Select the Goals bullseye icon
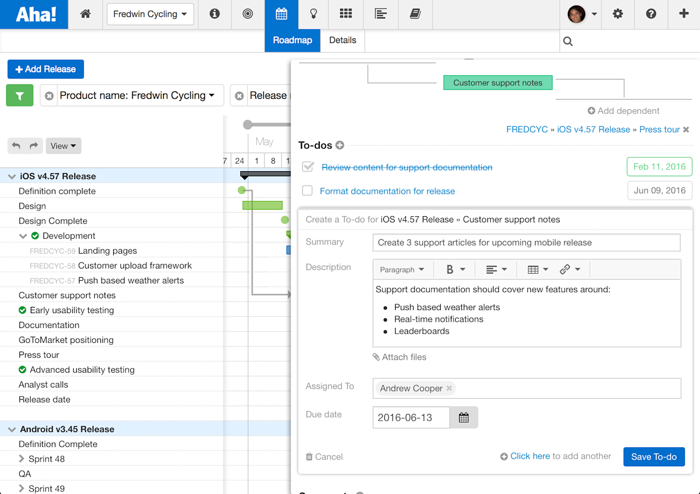The width and height of the screenshot is (700, 494). coord(248,14)
